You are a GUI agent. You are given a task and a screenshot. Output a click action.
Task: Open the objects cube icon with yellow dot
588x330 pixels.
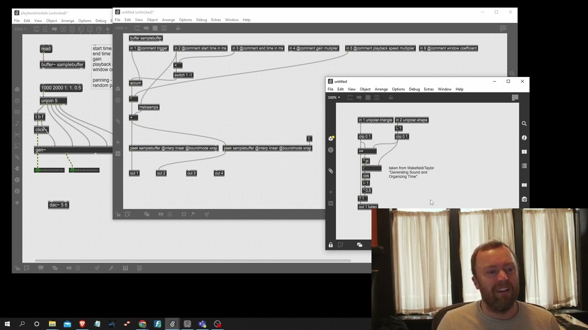tap(331, 138)
